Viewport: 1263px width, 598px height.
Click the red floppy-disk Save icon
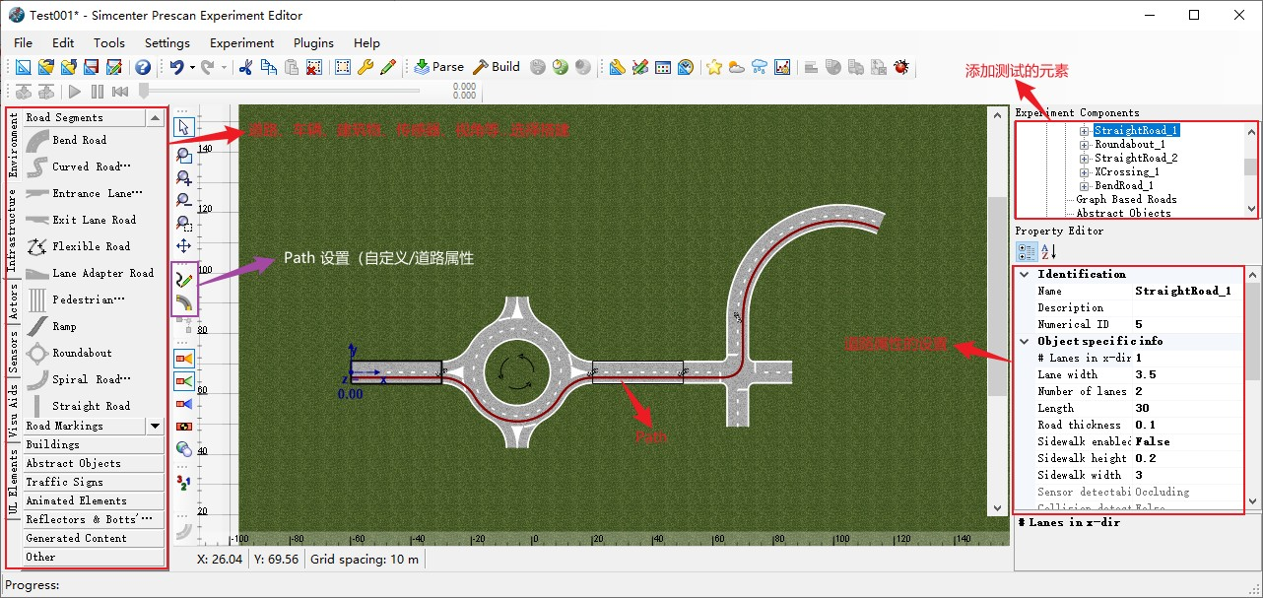tap(91, 67)
